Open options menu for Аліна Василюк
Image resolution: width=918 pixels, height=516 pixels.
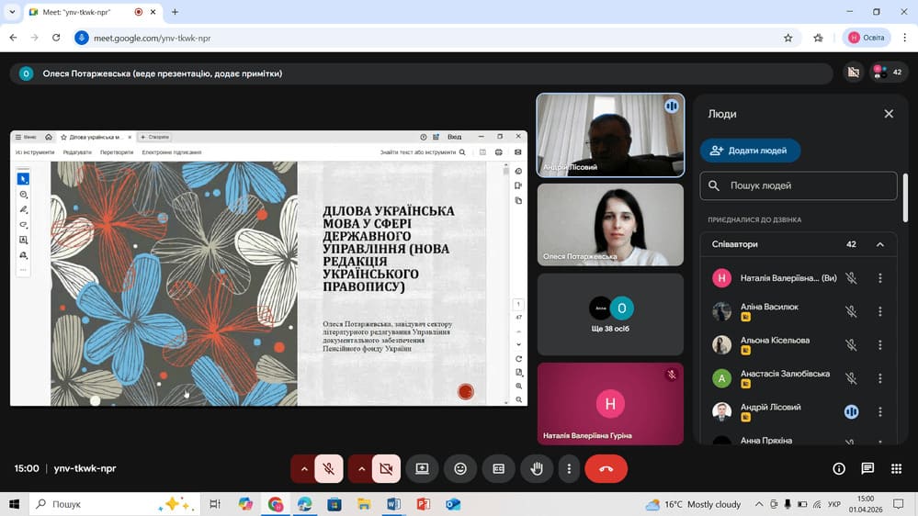coord(879,311)
